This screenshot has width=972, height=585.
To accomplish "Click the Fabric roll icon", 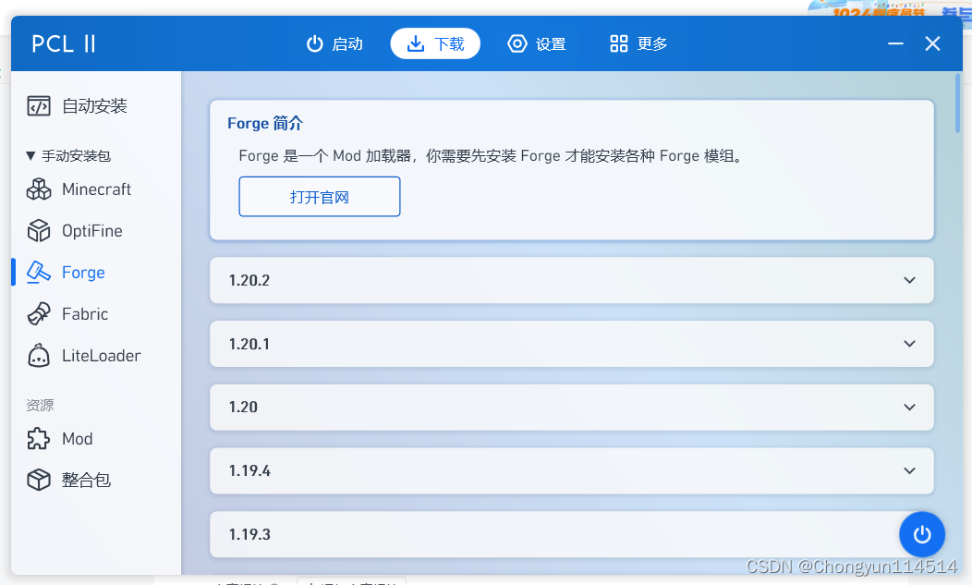I will click(39, 314).
